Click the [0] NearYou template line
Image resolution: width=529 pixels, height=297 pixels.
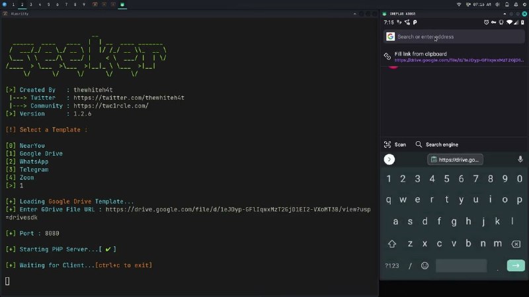(25, 145)
